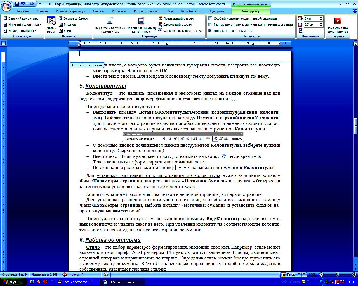Open the Надстройки tab

(x=217, y=11)
